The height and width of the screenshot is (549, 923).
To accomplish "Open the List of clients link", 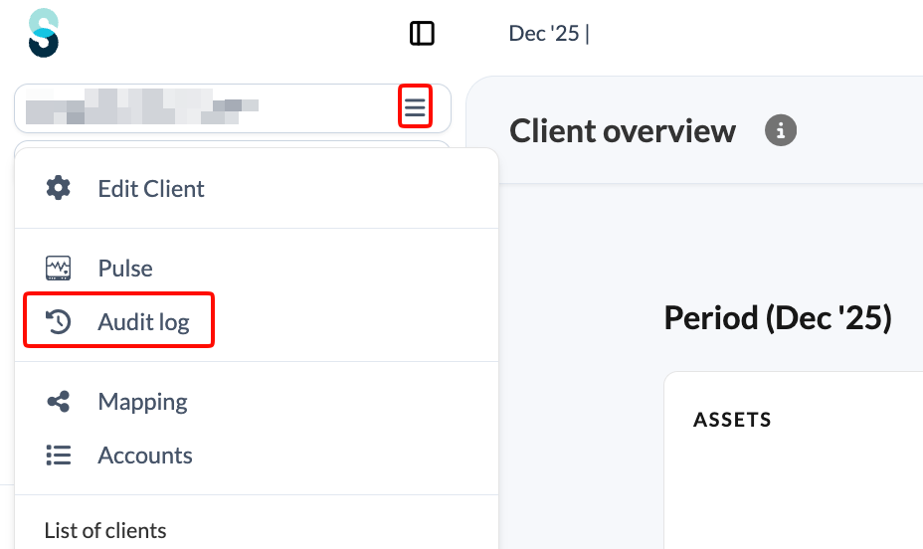I will 105,531.
